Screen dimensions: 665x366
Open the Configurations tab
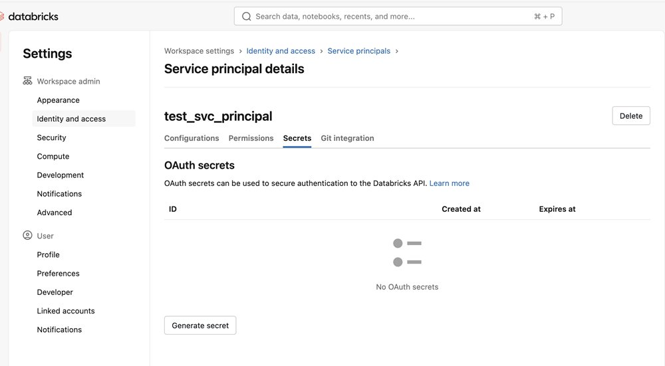click(192, 138)
